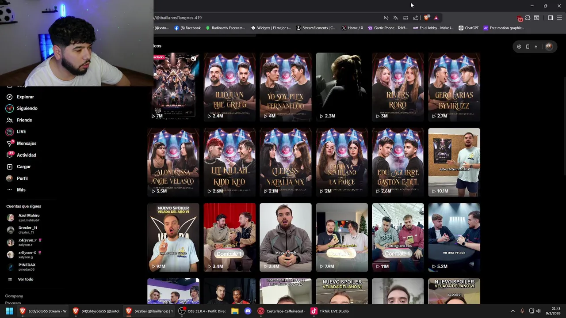The image size is (566, 318).
Task: Open Brave hamburger main menu
Action: point(559,18)
